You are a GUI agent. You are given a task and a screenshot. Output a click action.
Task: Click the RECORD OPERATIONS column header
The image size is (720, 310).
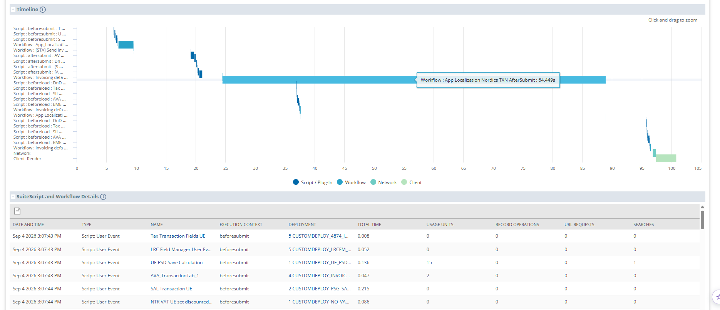coord(517,225)
